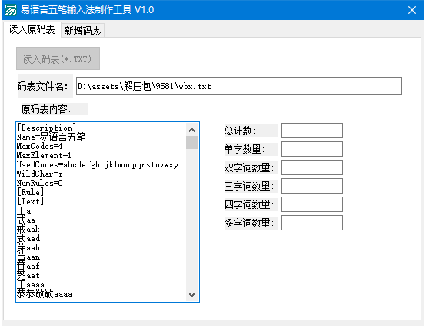Click the 单字数量 output field
This screenshot has height=328, width=426.
[x=312, y=149]
